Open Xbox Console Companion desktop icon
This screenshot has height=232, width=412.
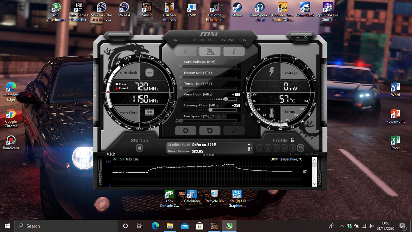point(169,198)
